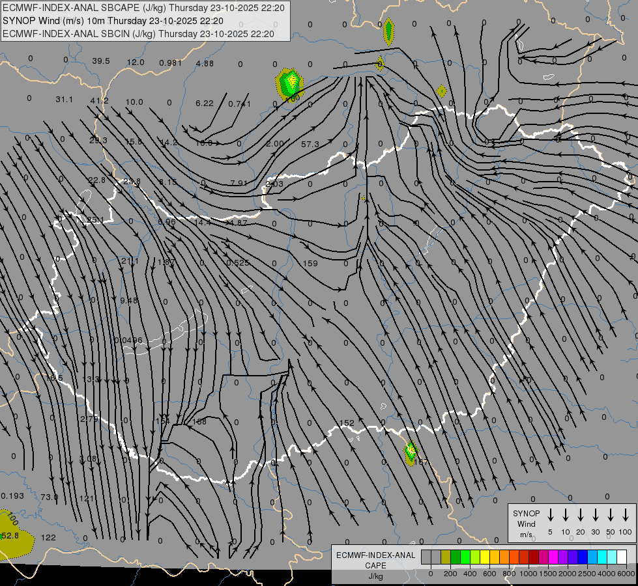The width and height of the screenshot is (638, 586).
Task: Click the wind arrow above the 10 label
Action: tap(565, 515)
